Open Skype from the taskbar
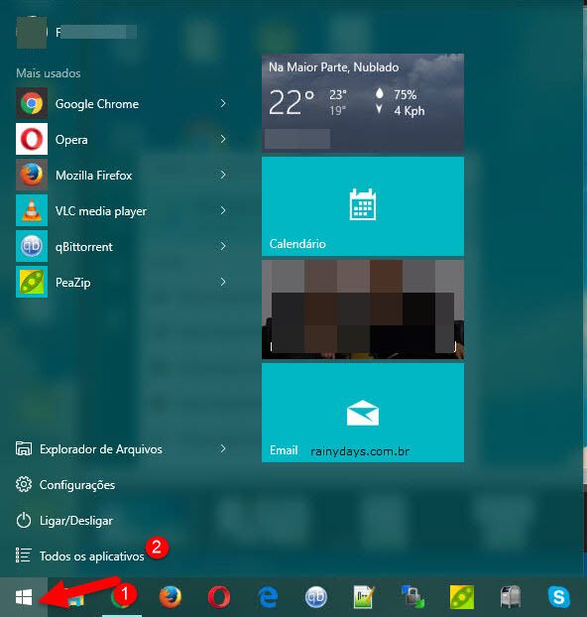Viewport: 587px width, 617px height. (x=558, y=597)
